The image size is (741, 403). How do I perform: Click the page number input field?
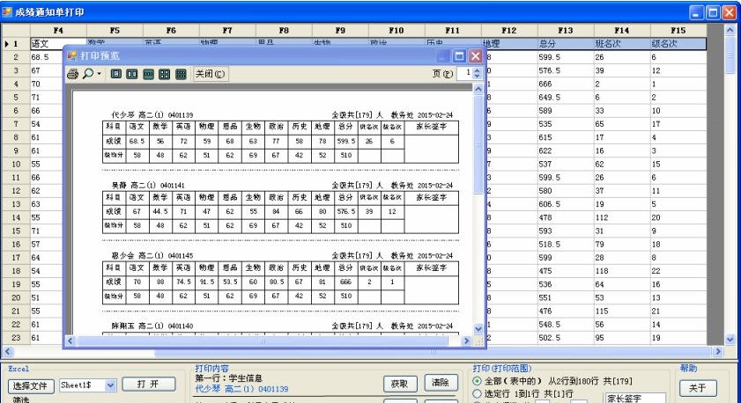465,73
